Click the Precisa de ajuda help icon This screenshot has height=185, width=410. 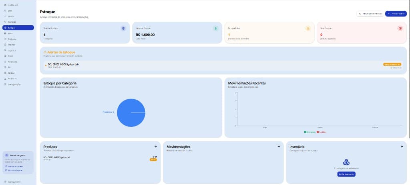click(x=6, y=155)
